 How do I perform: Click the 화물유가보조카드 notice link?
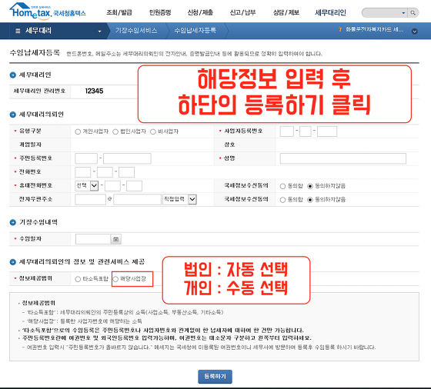coord(375,30)
